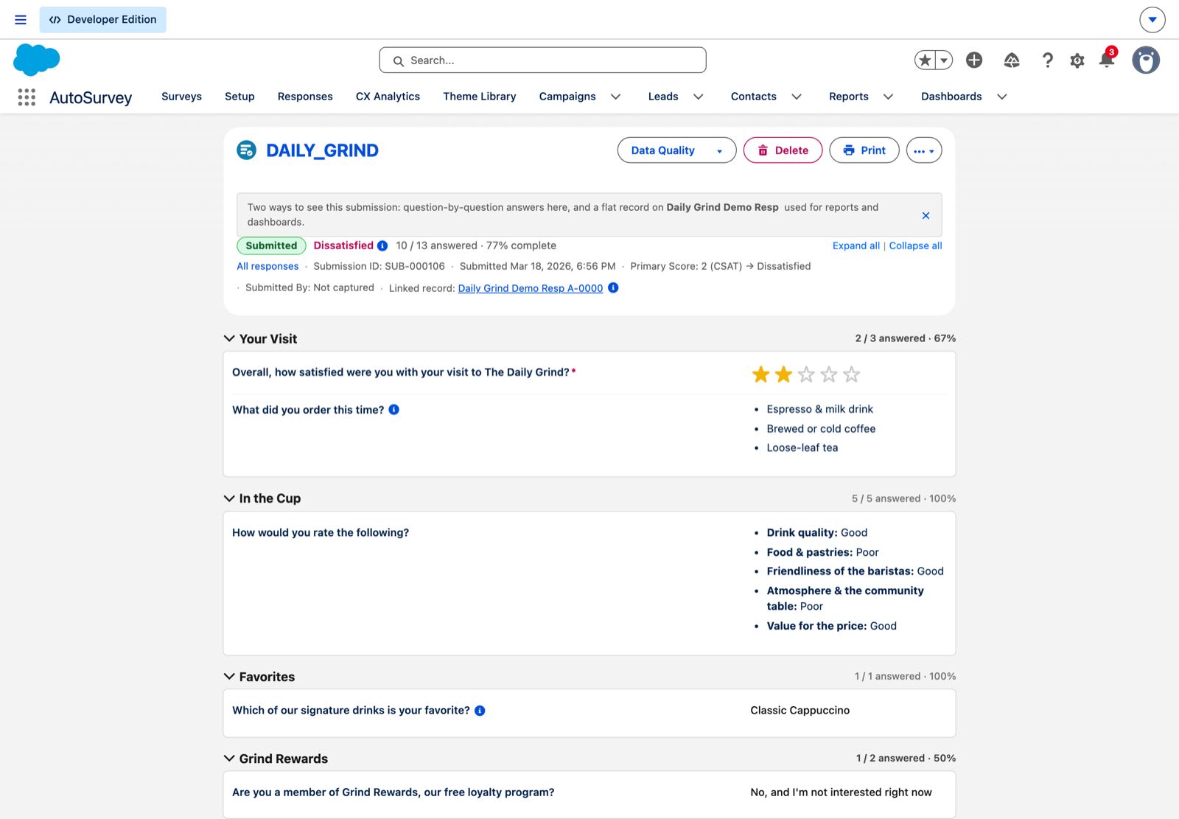Image resolution: width=1179 pixels, height=819 pixels.
Task: Click the Developer Edition badge
Action: (x=103, y=20)
